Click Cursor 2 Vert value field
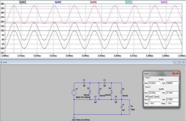Viewport: 186px width, 122px height. [x=174, y=92]
